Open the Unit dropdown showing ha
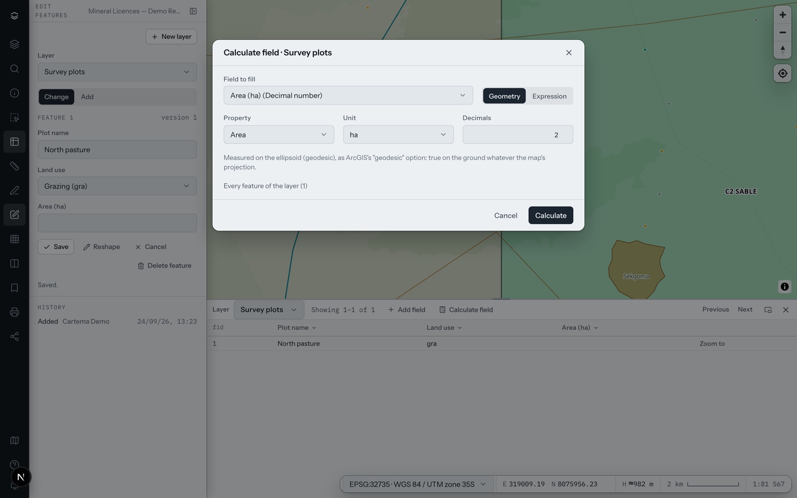Image resolution: width=797 pixels, height=498 pixels. (398, 135)
